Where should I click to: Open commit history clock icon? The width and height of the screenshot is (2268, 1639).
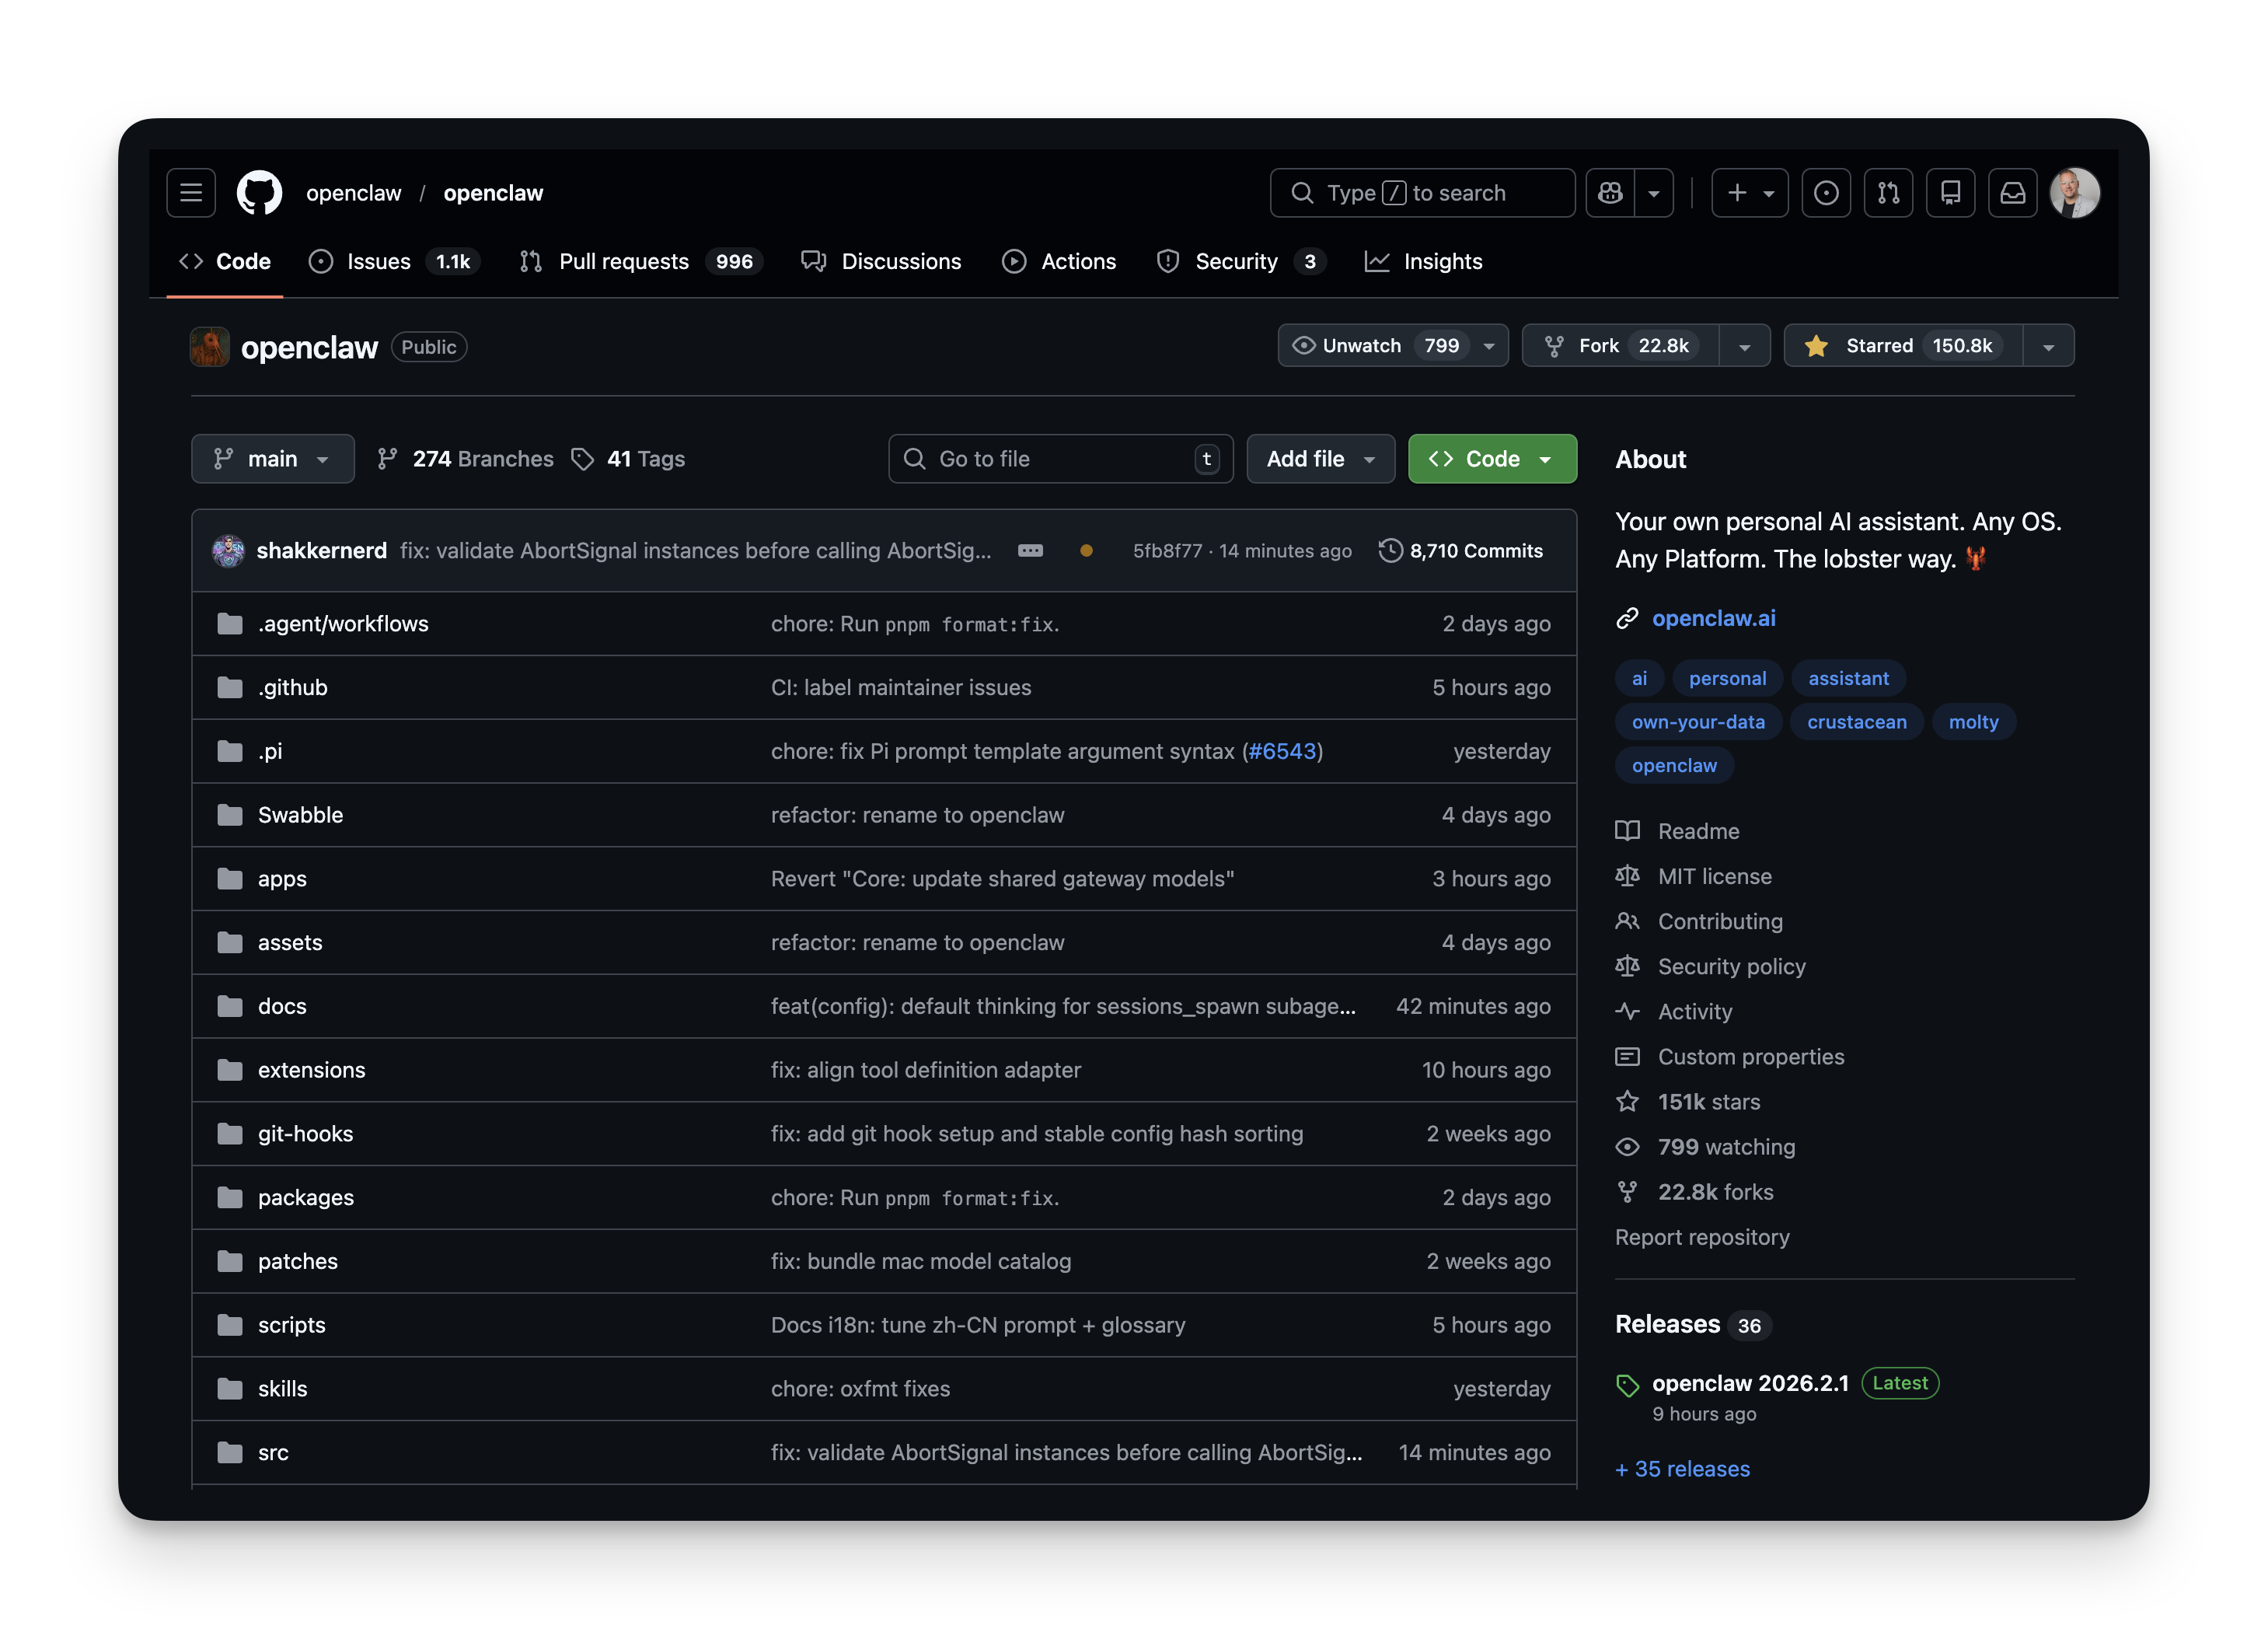tap(1390, 550)
